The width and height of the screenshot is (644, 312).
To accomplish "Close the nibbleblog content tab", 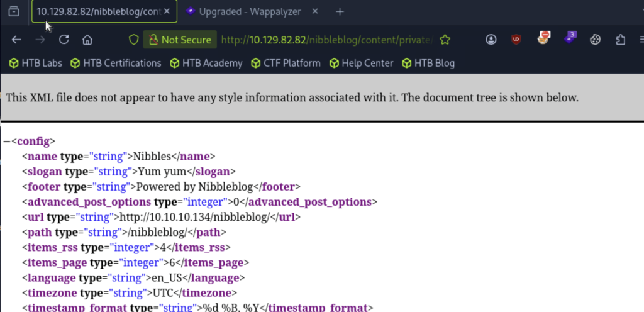I will point(167,11).
